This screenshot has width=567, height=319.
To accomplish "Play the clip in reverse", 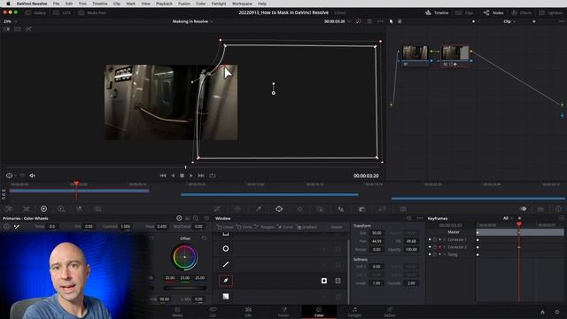I will pos(173,175).
